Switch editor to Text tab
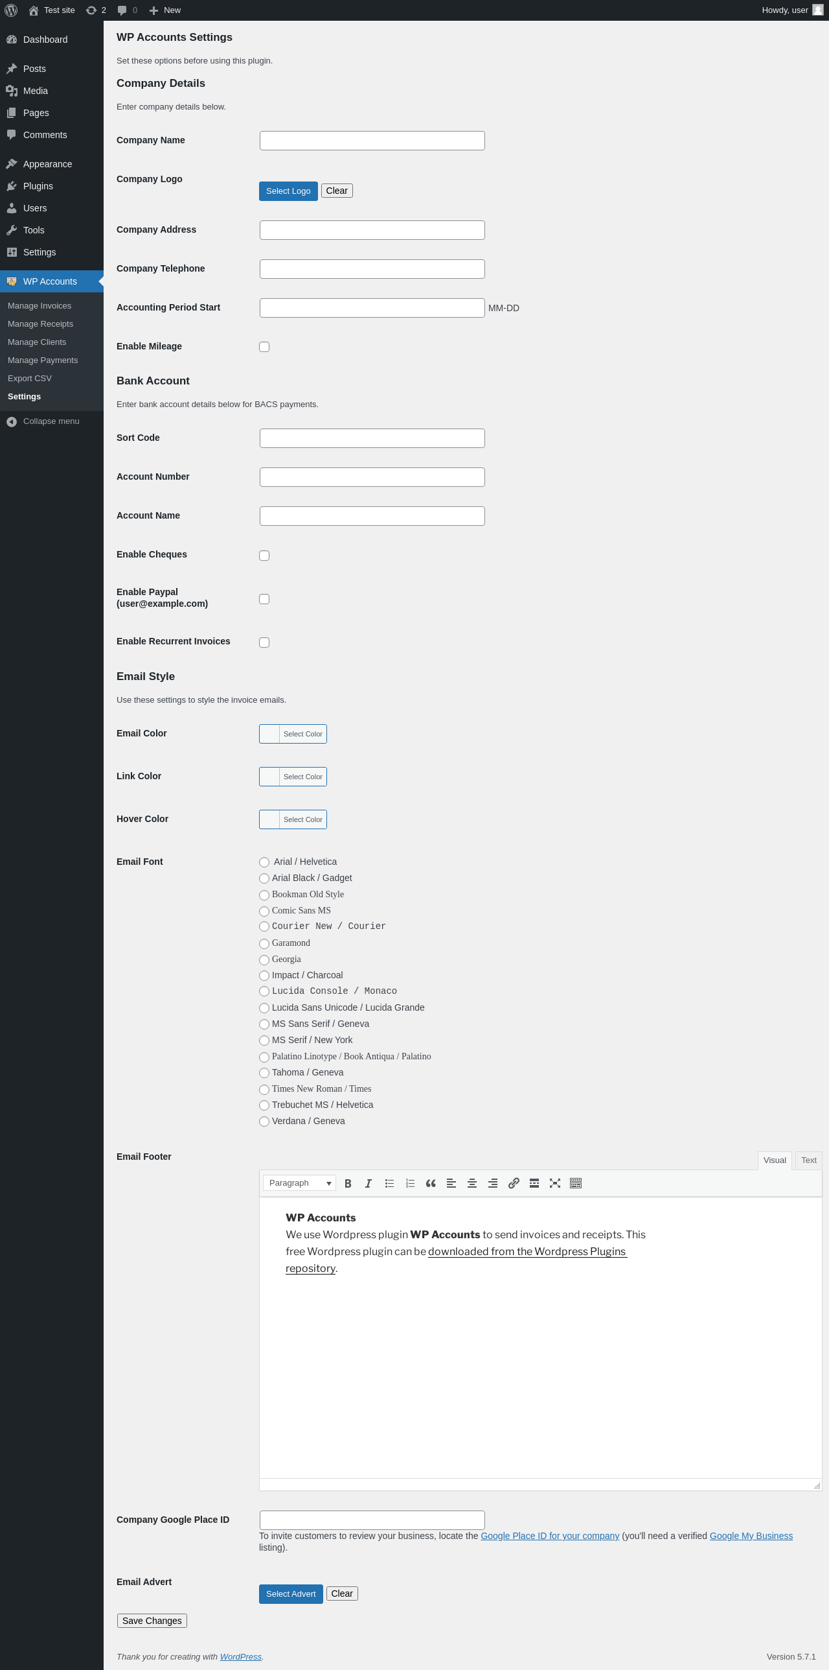Screen dimensions: 829x1670 coord(809,1160)
